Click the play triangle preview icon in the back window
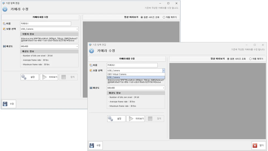Viewport: 268px width, 151px height. pyautogui.click(x=44, y=77)
